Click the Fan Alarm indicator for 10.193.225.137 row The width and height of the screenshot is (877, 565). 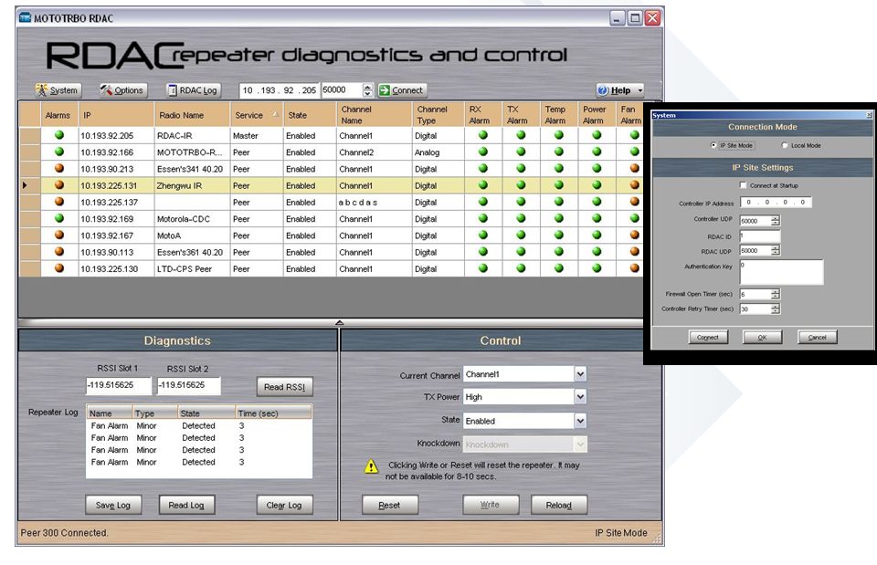(x=634, y=202)
